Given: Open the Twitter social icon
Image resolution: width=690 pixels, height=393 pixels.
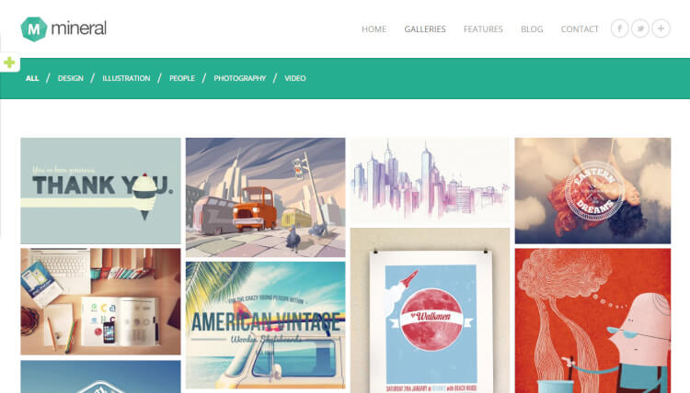Looking at the screenshot, I should pyautogui.click(x=640, y=28).
